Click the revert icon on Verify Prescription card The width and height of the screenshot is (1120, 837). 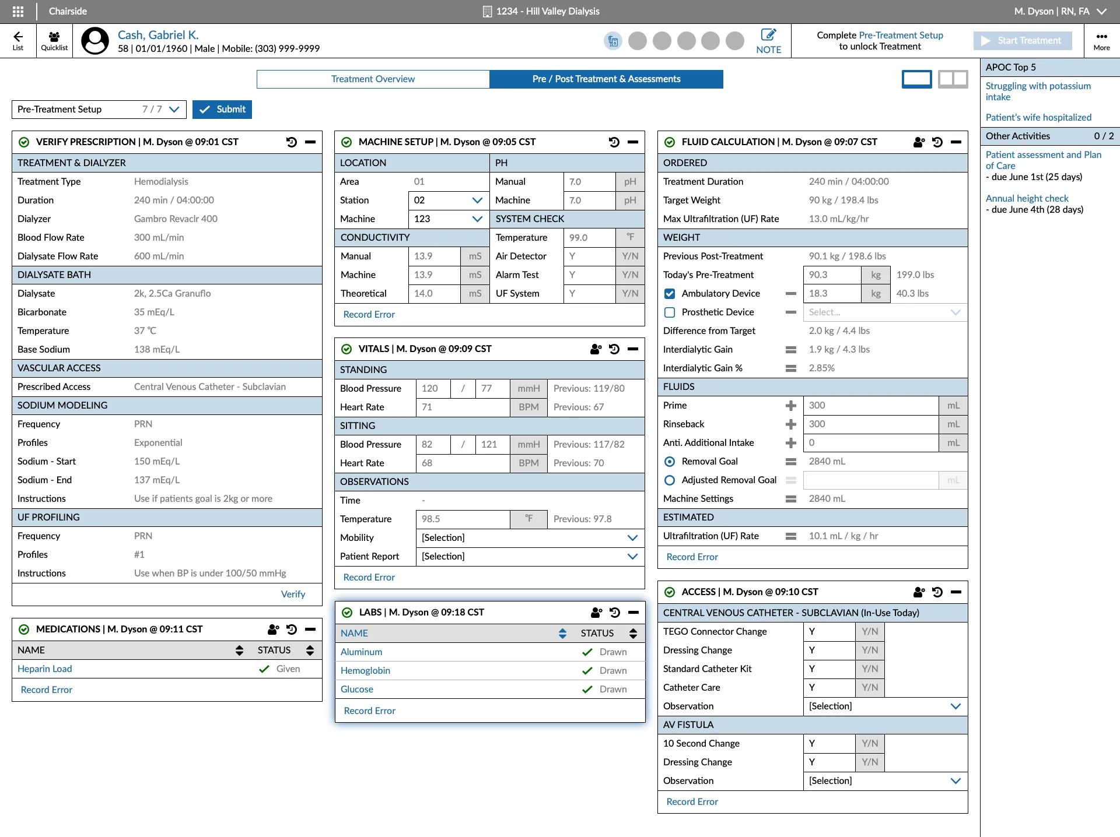pos(292,142)
